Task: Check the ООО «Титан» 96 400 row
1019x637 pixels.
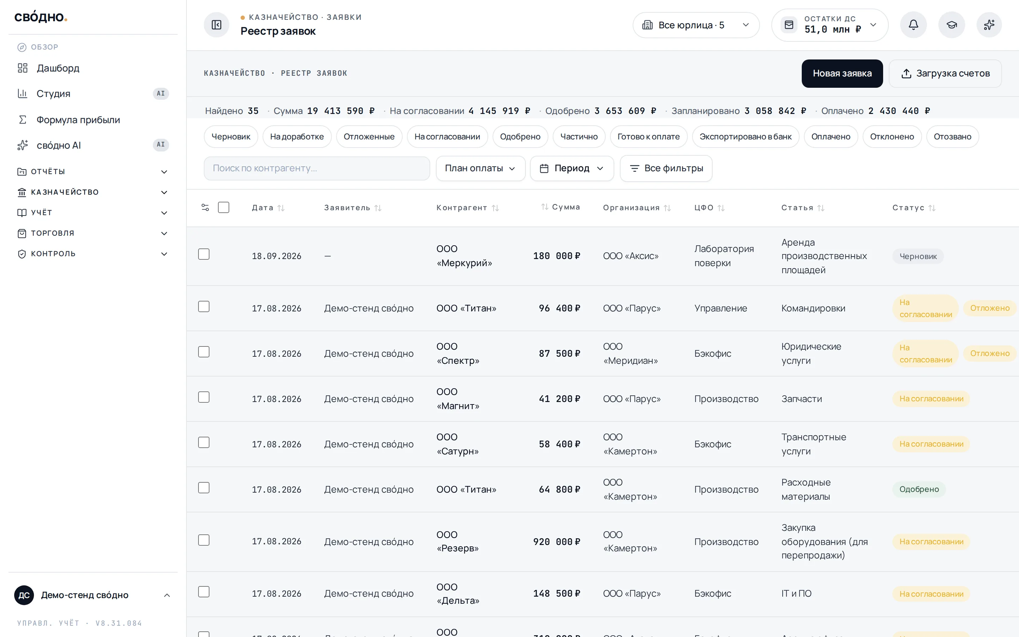Action: click(204, 306)
